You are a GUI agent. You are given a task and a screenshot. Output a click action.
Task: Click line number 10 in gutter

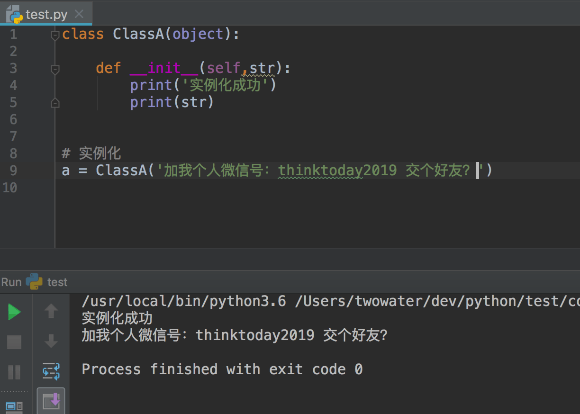click(10, 188)
